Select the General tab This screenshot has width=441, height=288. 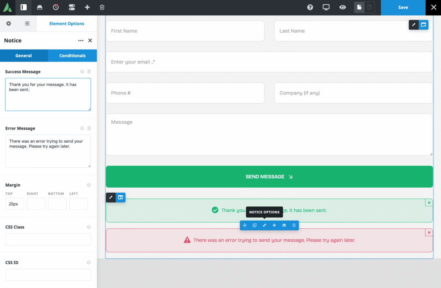tap(24, 56)
